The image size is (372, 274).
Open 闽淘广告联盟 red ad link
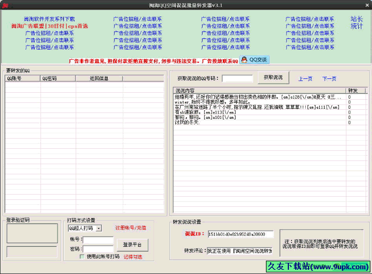click(x=50, y=26)
